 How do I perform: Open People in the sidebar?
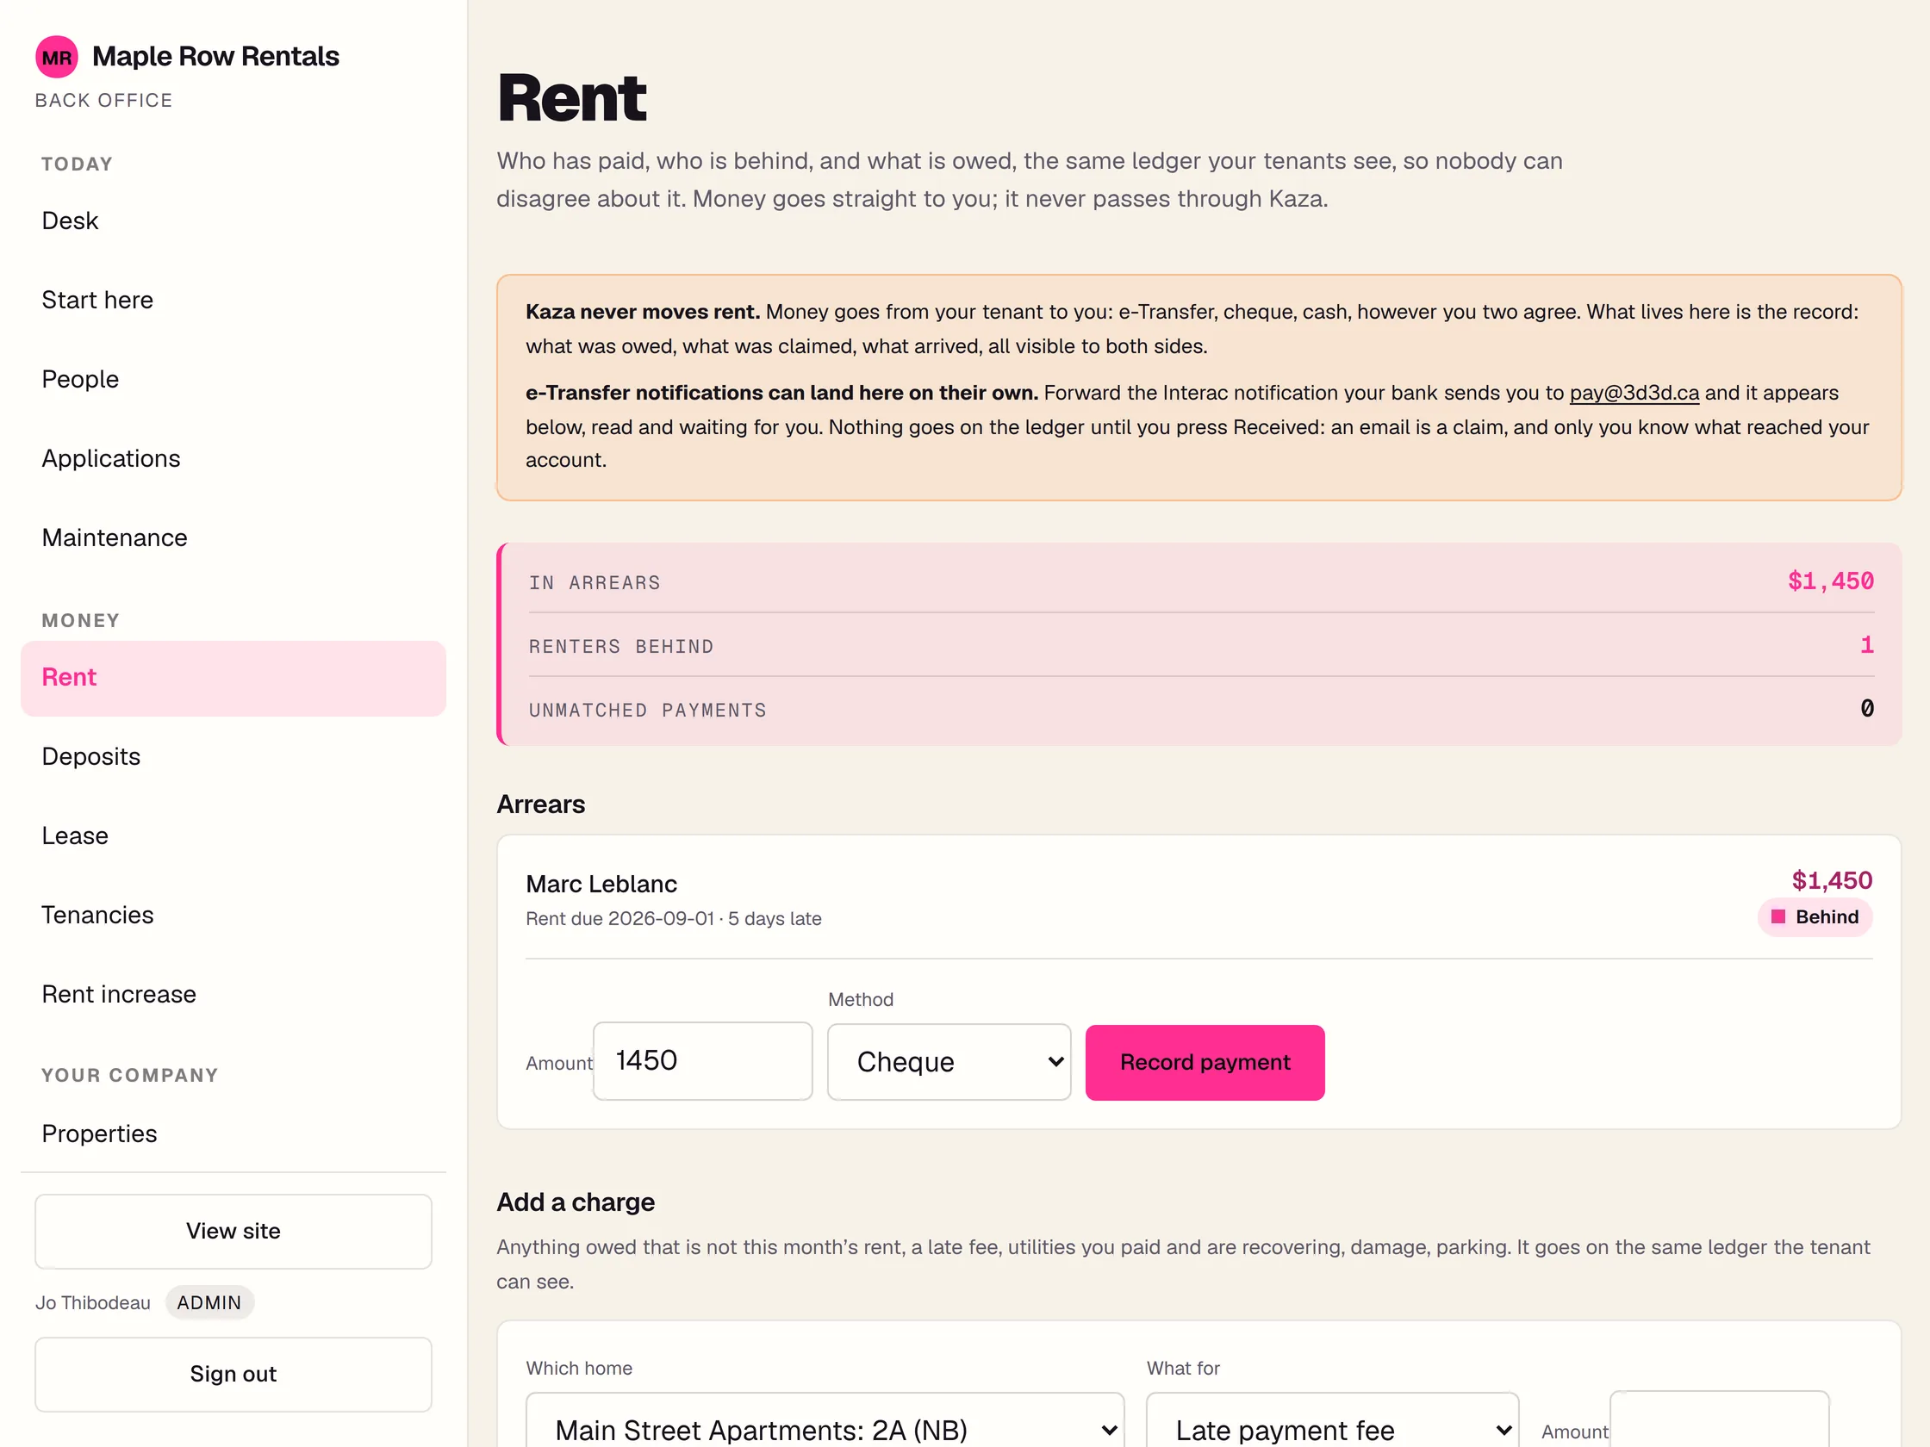(x=233, y=380)
